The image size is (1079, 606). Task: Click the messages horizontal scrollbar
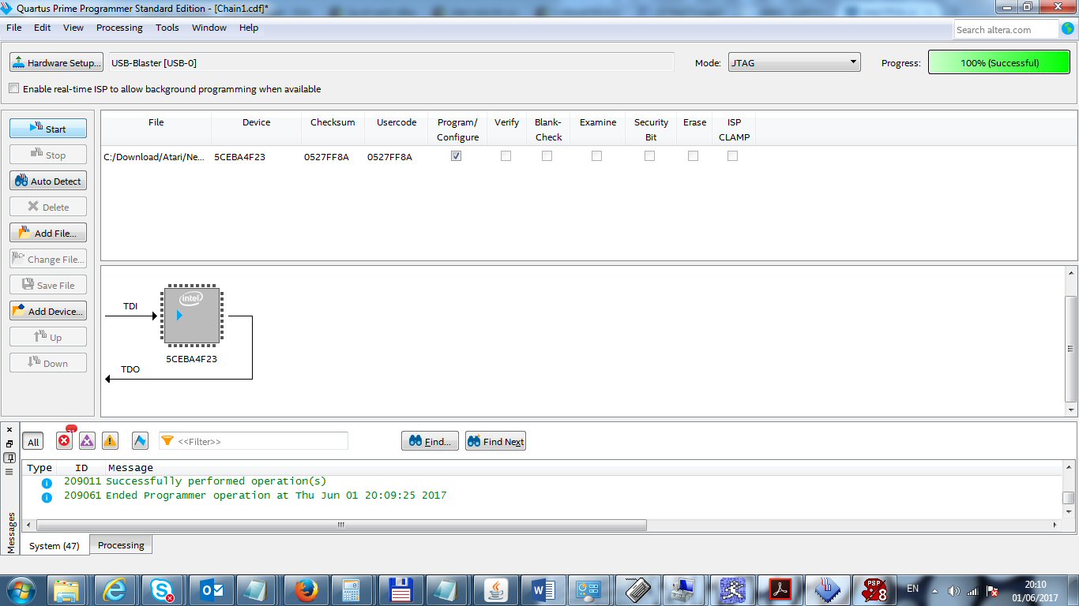coord(341,525)
